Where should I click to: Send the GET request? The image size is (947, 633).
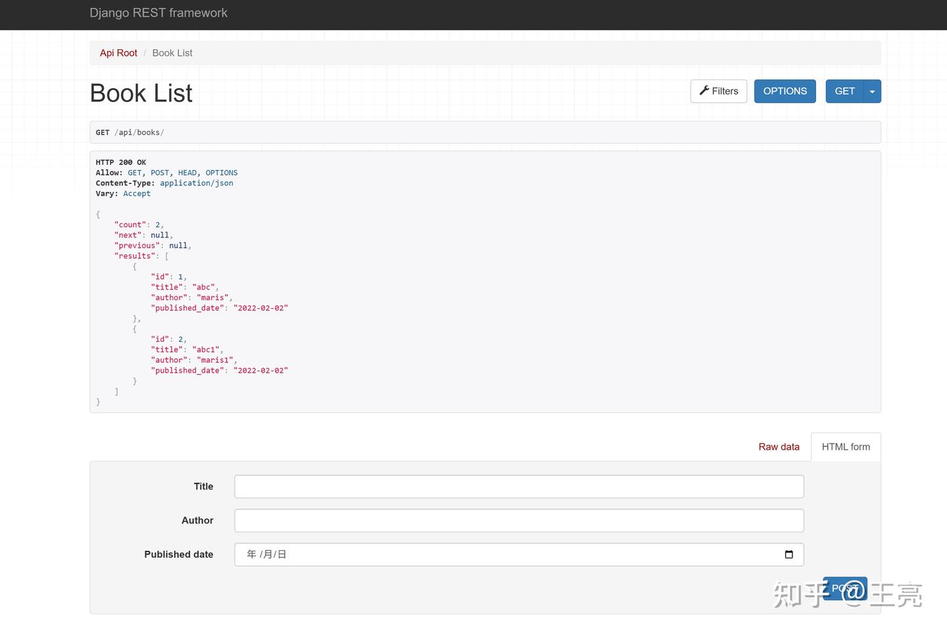coord(844,91)
